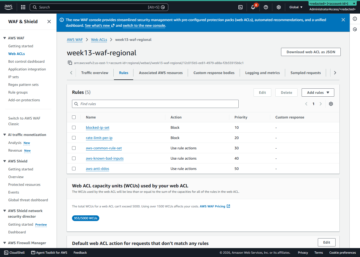Select the rate-limit-per-ip rule checkbox

74,138
